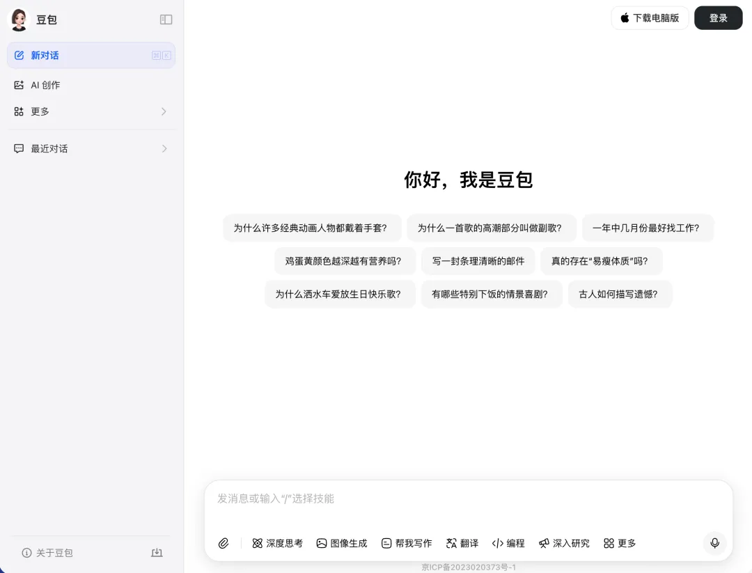Choose 图像生成 skill
The height and width of the screenshot is (573, 752).
342,543
